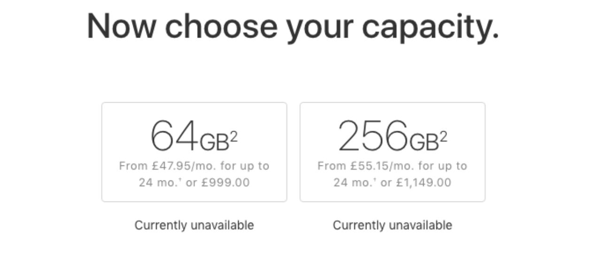Click the large "64" number
601x269 pixels.
tap(174, 136)
